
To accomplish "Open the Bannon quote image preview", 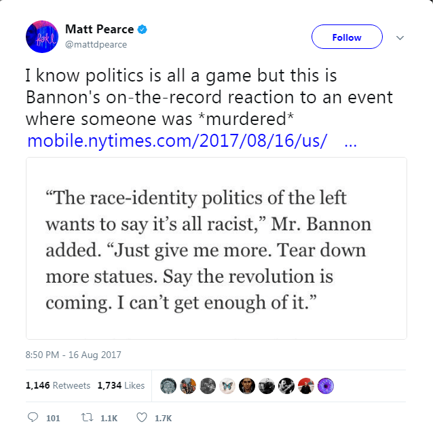I will click(x=216, y=248).
